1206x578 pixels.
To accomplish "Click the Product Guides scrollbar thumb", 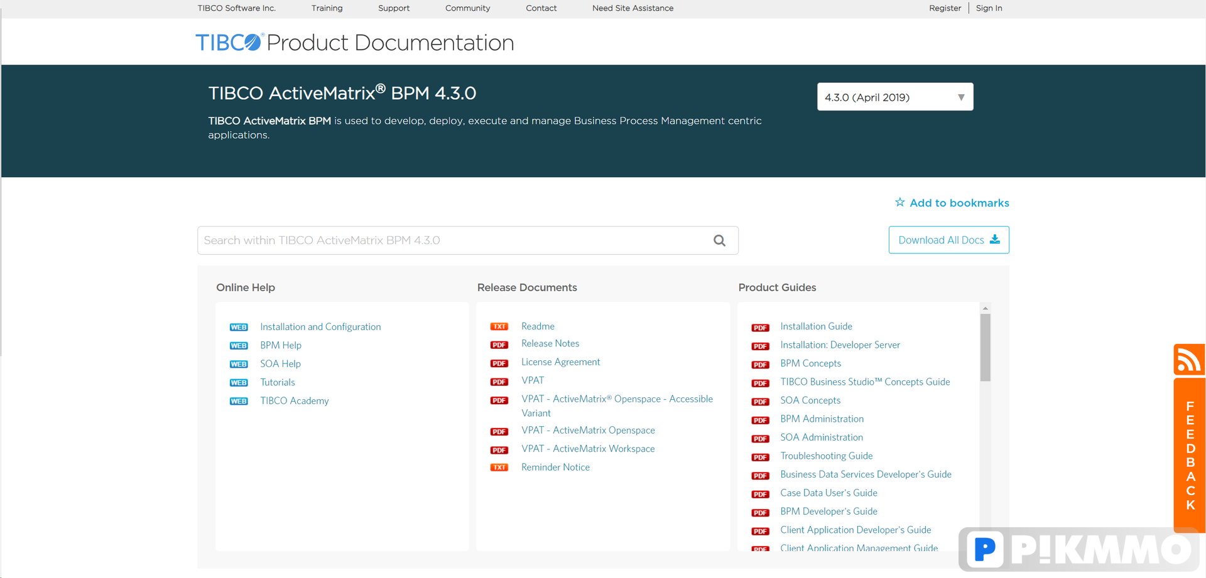I will pyautogui.click(x=985, y=347).
